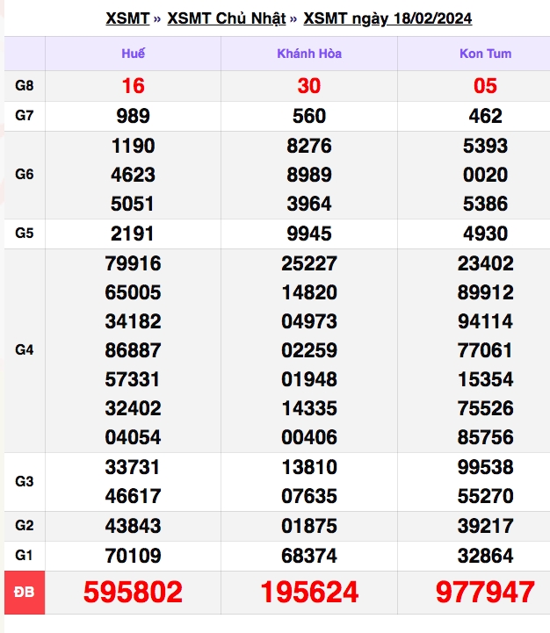Select the Huế column header
The image size is (550, 633).
click(x=133, y=54)
